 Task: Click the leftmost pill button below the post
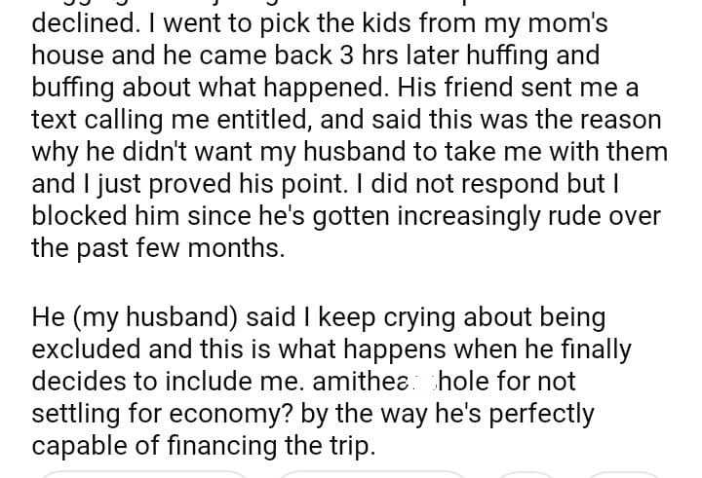pyautogui.click(x=146, y=475)
